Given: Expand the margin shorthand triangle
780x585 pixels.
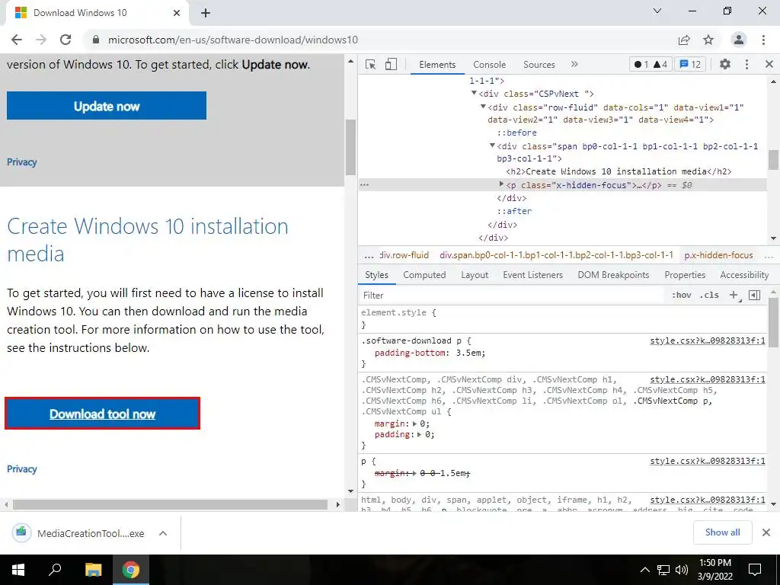Looking at the screenshot, I should pos(415,424).
